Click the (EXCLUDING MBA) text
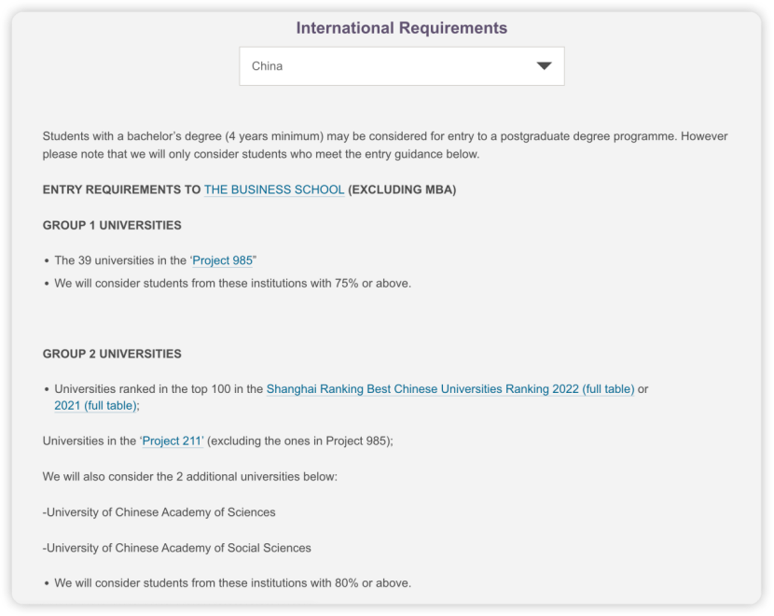This screenshot has height=616, width=774. pyautogui.click(x=402, y=189)
